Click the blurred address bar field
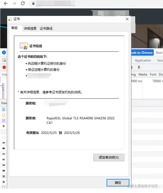The height and width of the screenshot is (193, 163). click(55, 3)
